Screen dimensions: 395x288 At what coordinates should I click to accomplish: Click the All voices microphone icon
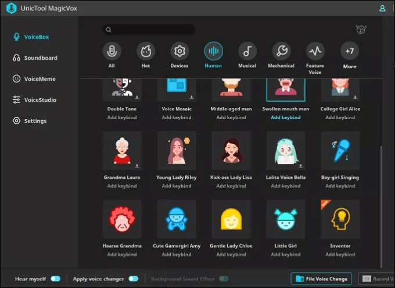pyautogui.click(x=112, y=52)
